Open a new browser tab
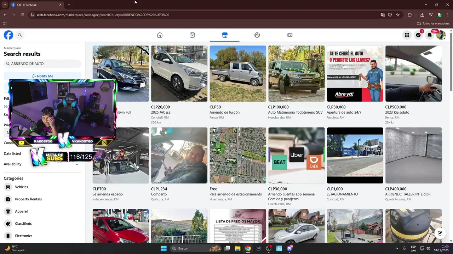This screenshot has width=453, height=254. [x=69, y=5]
